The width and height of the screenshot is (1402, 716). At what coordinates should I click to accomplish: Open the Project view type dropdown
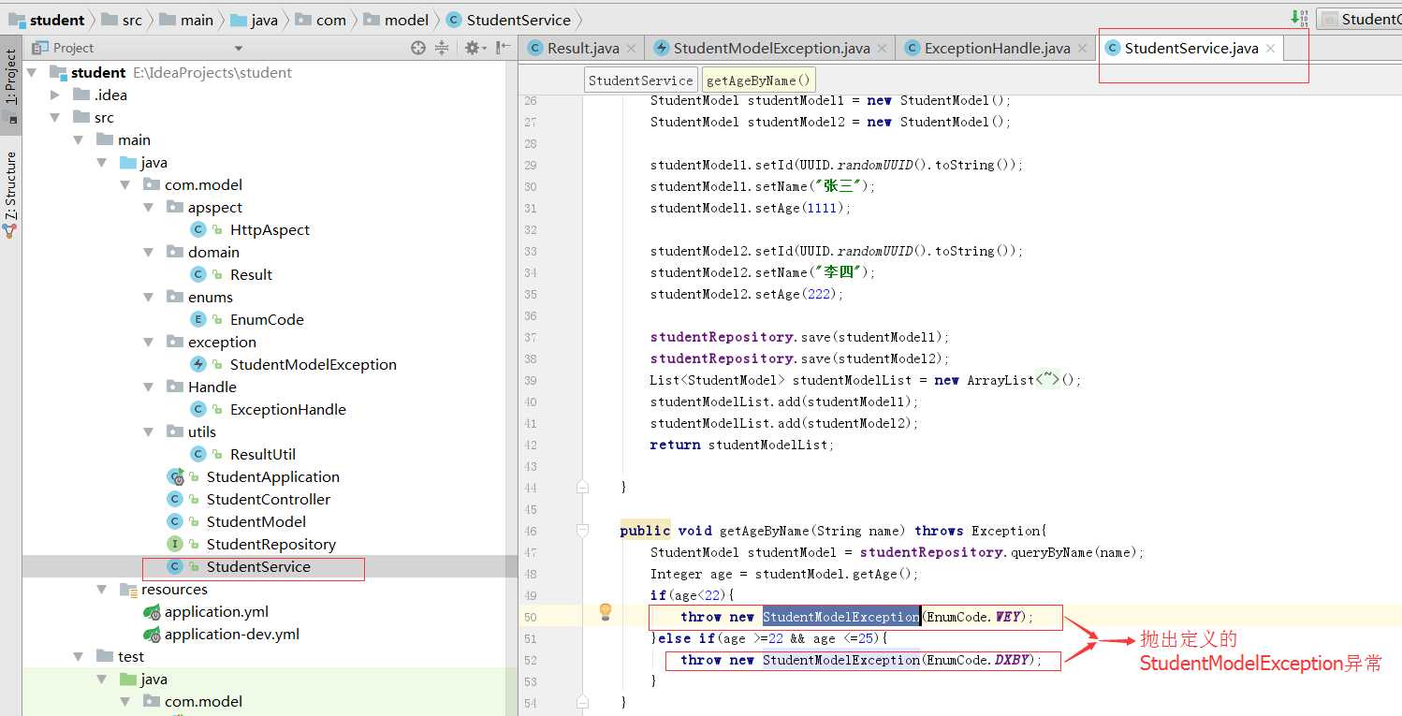click(239, 48)
